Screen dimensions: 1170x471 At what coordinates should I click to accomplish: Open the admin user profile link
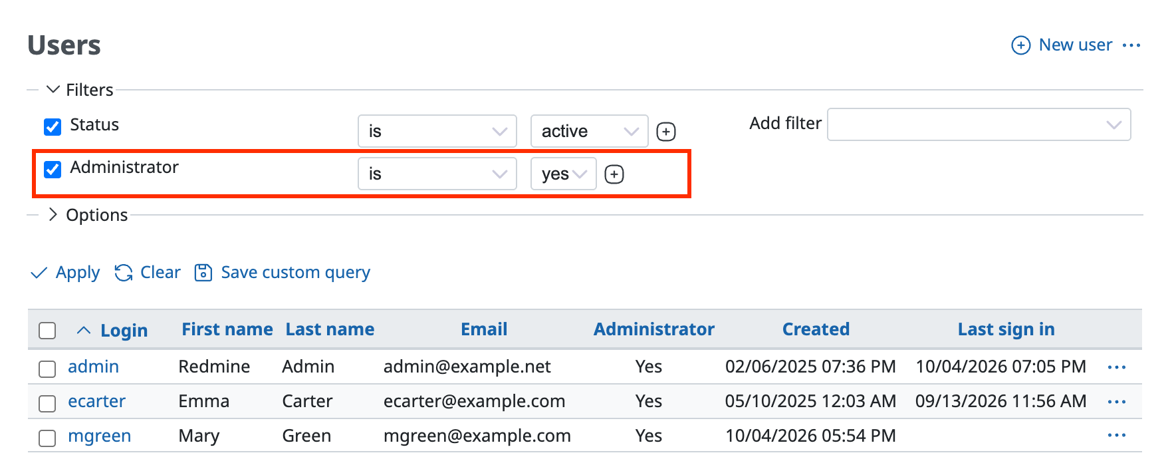point(94,367)
